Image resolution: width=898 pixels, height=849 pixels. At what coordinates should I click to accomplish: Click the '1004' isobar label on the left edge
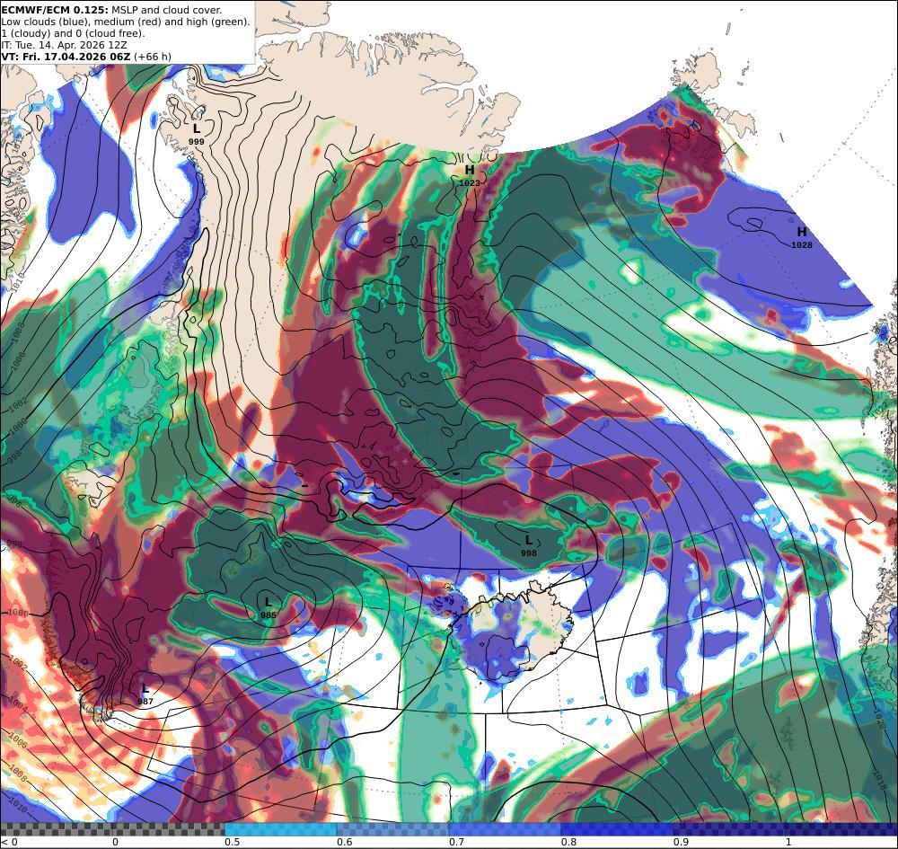click(18, 704)
